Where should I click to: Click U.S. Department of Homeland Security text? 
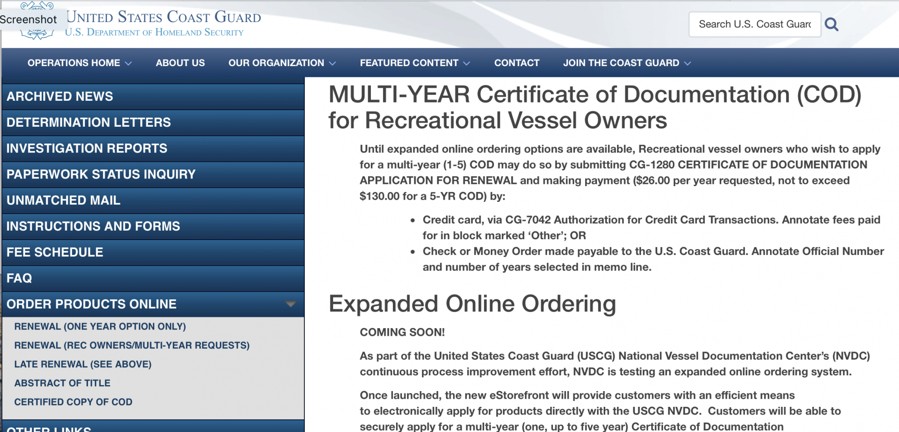pyautogui.click(x=154, y=32)
